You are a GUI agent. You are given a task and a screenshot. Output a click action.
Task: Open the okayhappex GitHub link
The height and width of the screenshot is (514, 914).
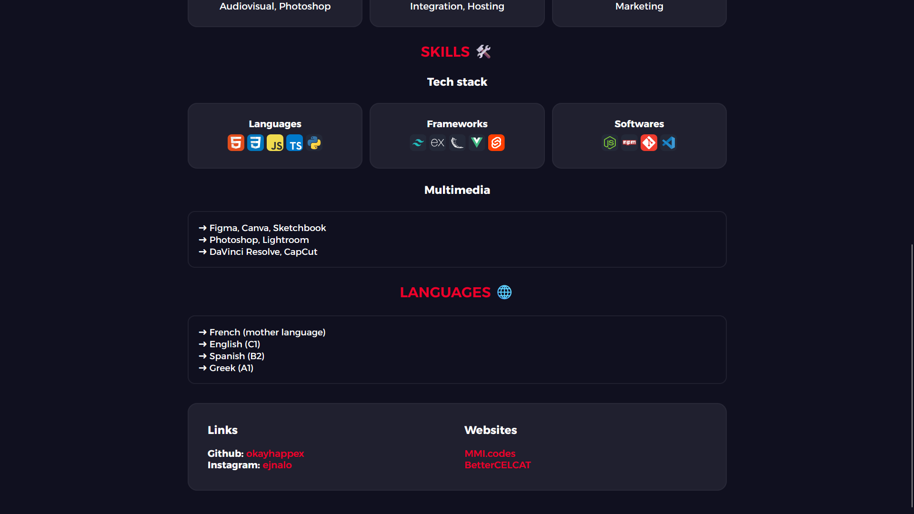(x=275, y=454)
